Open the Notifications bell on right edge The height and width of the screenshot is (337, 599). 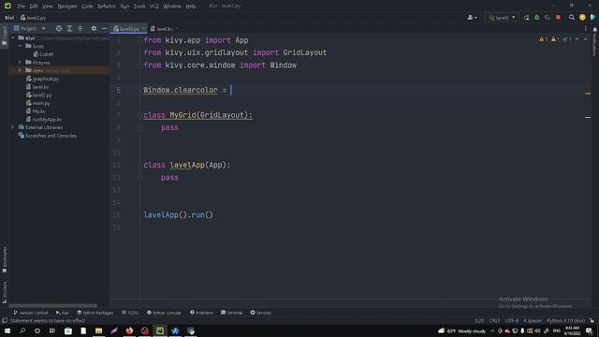pyautogui.click(x=595, y=29)
